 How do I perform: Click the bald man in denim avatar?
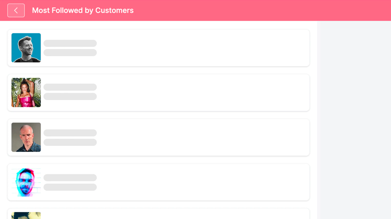pos(26,137)
